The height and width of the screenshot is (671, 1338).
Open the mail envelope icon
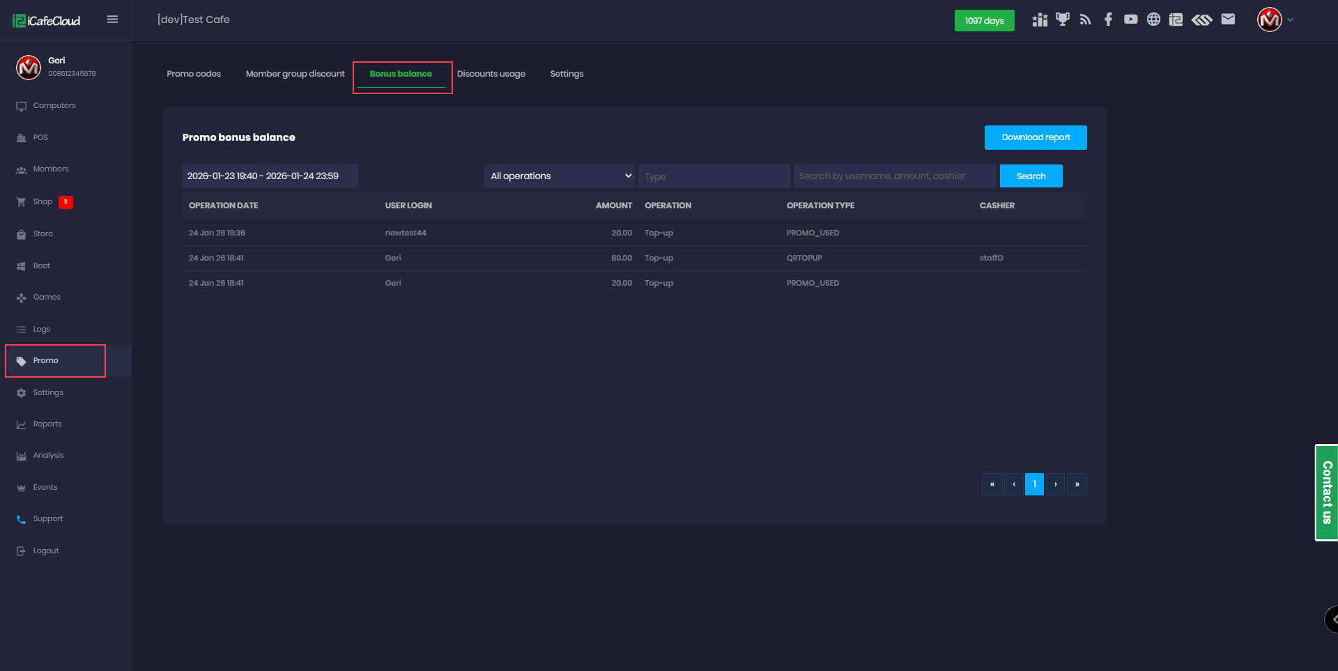[1228, 20]
